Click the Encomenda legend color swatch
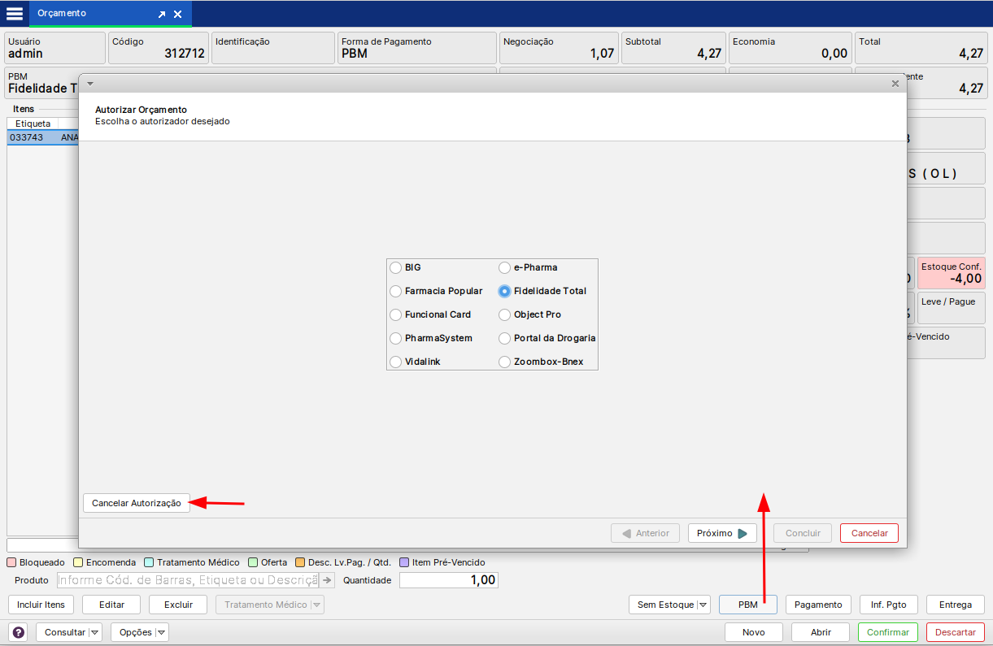The width and height of the screenshot is (993, 646). [78, 562]
